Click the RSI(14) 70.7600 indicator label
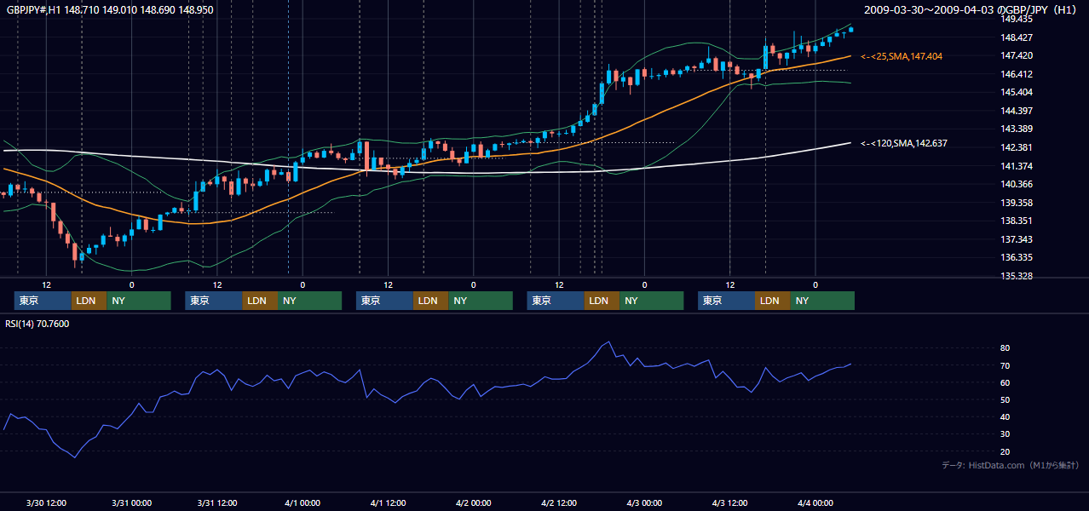1089x511 pixels. coord(37,324)
